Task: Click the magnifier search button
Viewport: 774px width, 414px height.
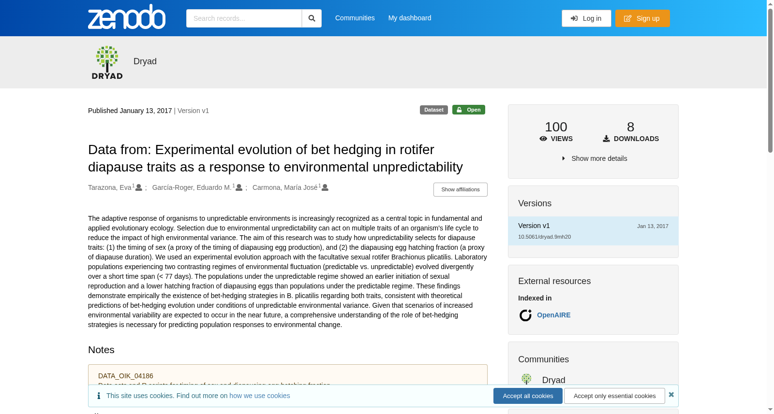Action: pos(312,18)
